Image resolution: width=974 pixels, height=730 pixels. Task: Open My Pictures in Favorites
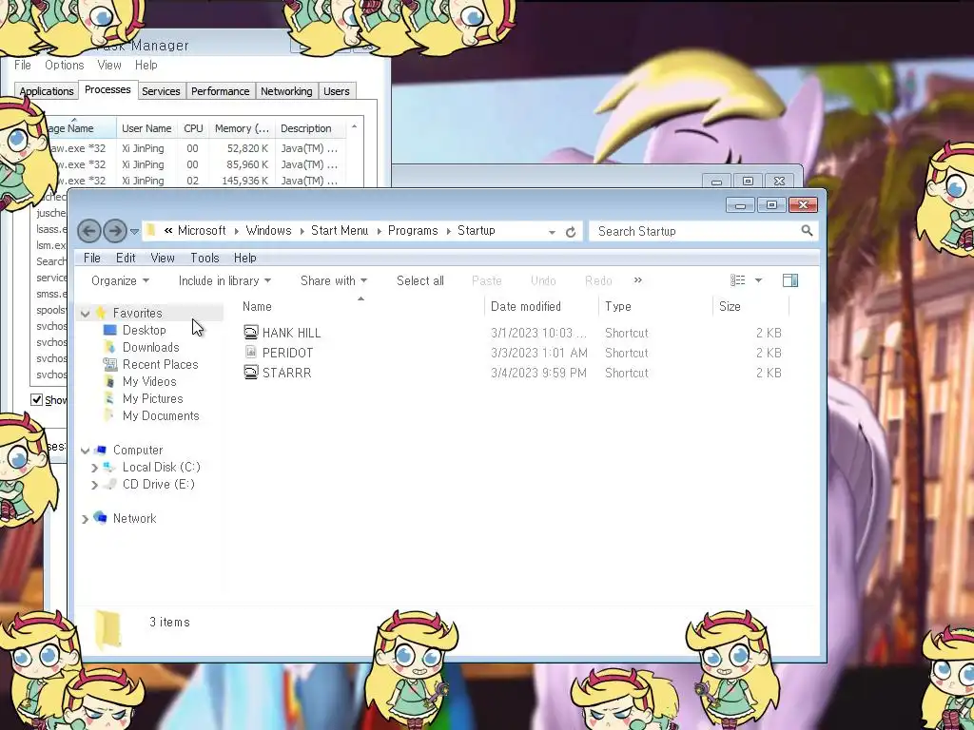152,398
